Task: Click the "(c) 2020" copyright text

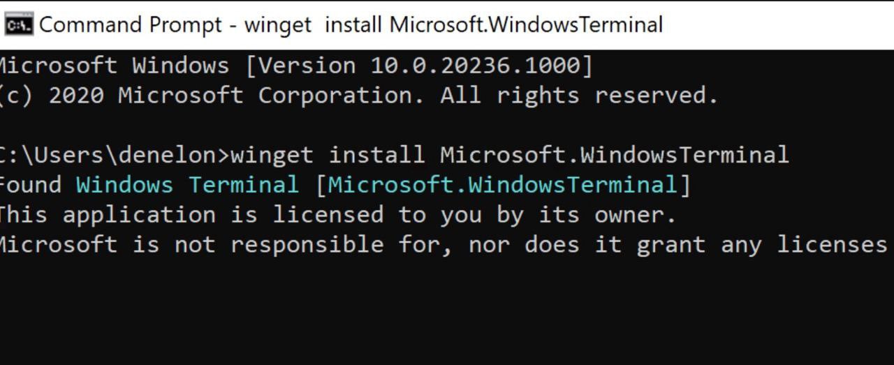Action: 52,95
